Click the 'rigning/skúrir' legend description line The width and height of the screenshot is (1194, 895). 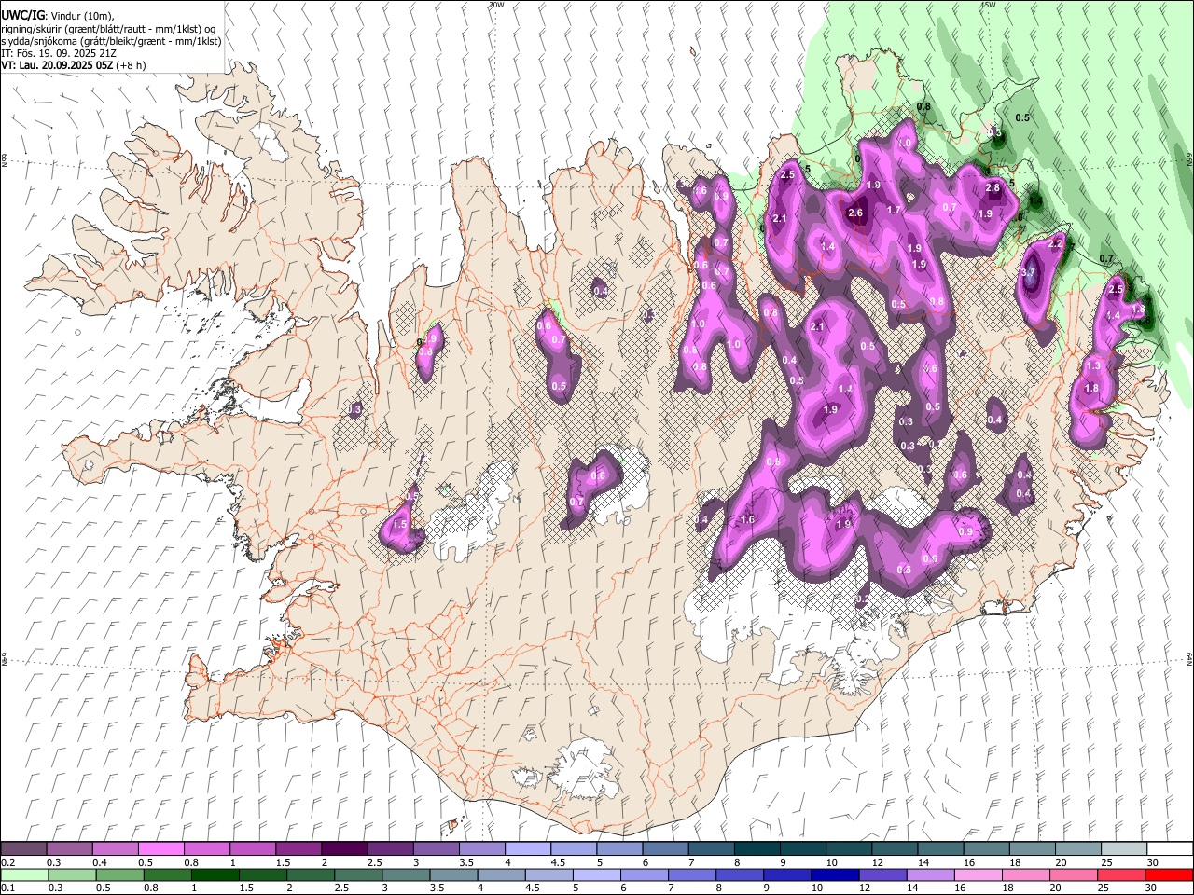click(x=108, y=29)
